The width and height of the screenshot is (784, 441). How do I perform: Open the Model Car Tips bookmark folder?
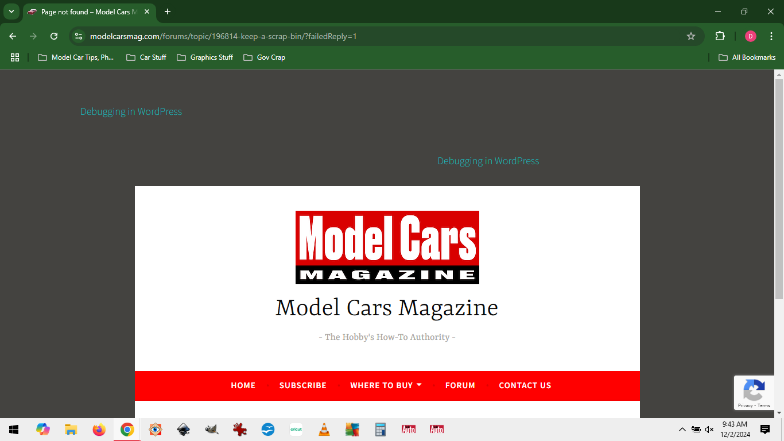[x=76, y=57]
